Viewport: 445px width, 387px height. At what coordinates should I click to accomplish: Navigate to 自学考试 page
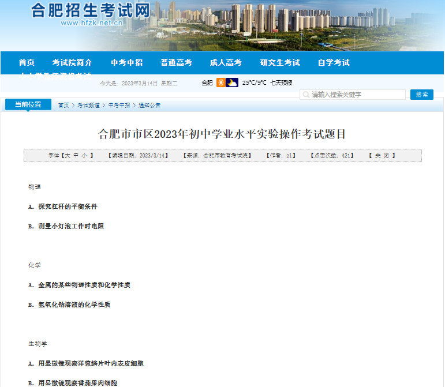coord(334,62)
